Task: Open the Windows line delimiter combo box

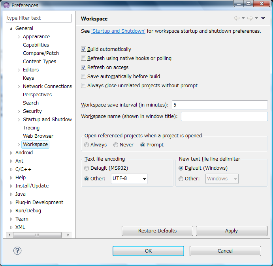Action: (222, 179)
